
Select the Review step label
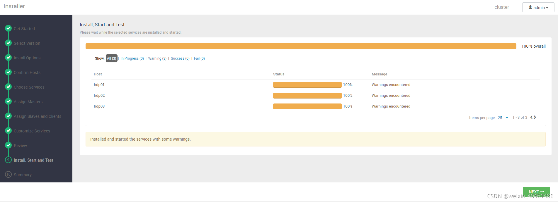coord(20,146)
